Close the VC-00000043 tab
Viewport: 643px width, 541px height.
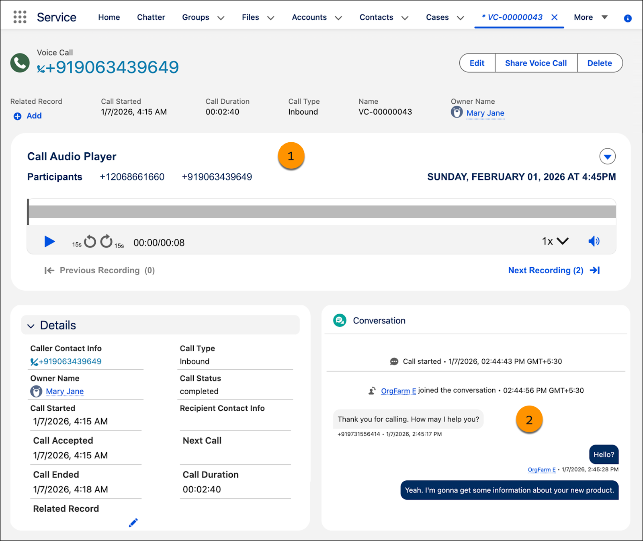554,17
